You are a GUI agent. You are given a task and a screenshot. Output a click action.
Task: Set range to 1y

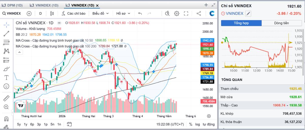pos(26,124)
